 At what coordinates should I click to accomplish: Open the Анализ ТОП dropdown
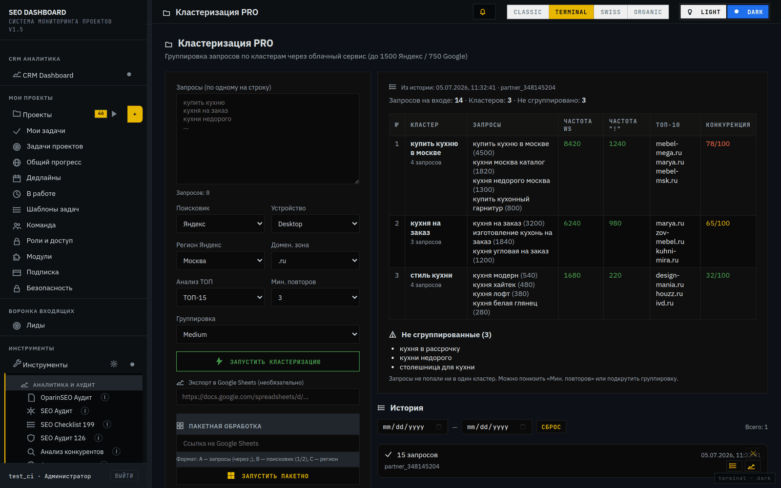coord(220,298)
